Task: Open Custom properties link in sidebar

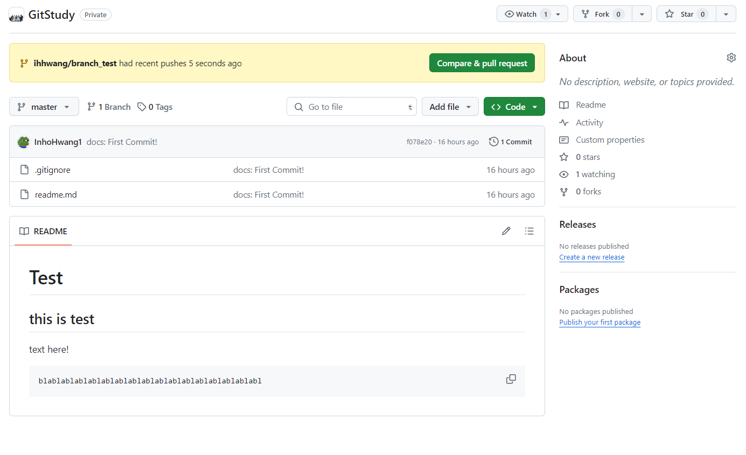Action: click(x=610, y=139)
